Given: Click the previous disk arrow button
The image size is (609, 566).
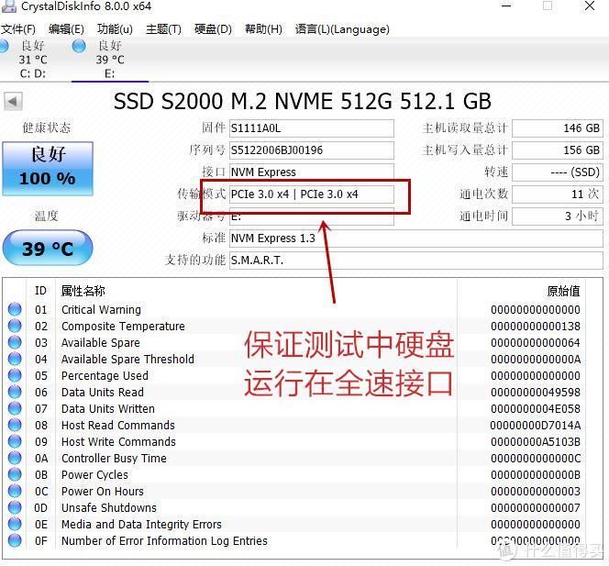Looking at the screenshot, I should 13,102.
